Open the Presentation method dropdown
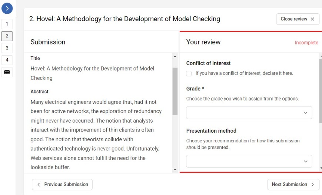The width and height of the screenshot is (322, 195). pos(249,161)
